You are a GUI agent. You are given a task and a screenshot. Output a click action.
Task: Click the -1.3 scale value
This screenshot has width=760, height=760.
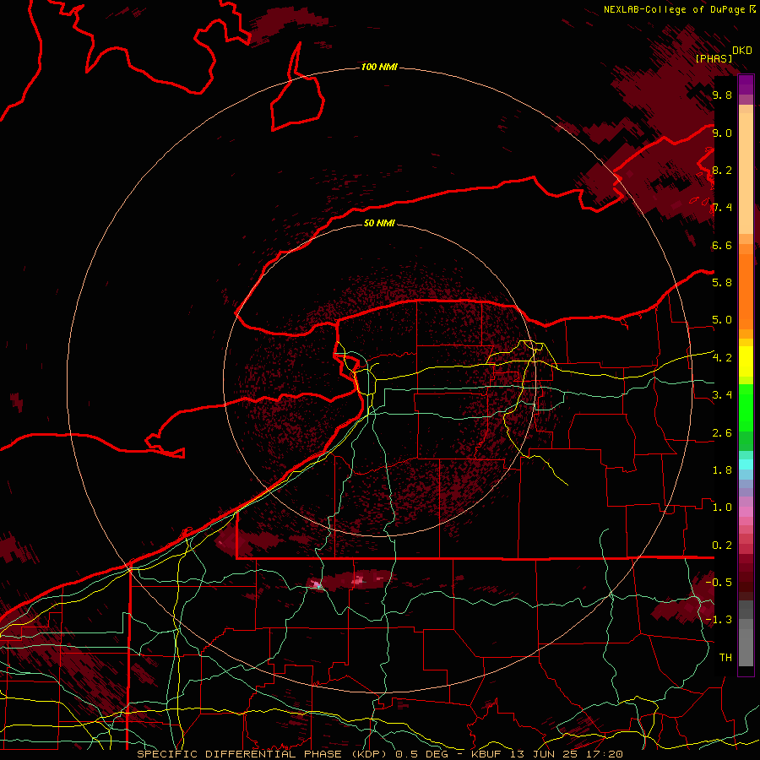pos(719,620)
